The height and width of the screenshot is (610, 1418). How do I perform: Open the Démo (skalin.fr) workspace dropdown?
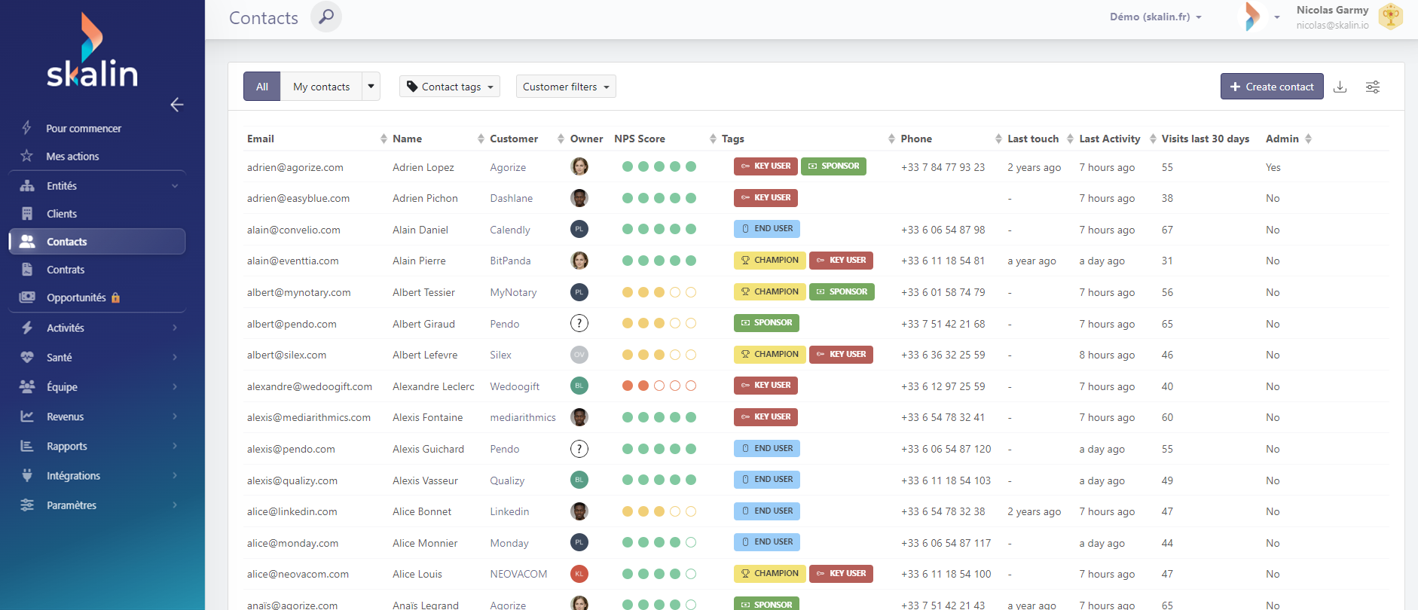pyautogui.click(x=1155, y=17)
